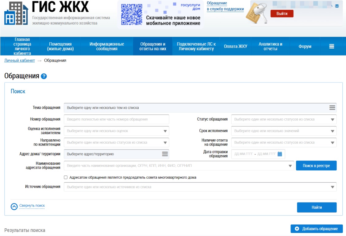Screen dimensions: 346x236
Task: Click the QR code for mobile app
Action: pos(132,14)
